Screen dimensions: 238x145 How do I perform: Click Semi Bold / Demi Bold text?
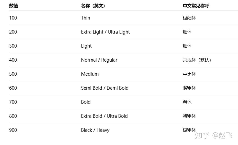click(105, 88)
